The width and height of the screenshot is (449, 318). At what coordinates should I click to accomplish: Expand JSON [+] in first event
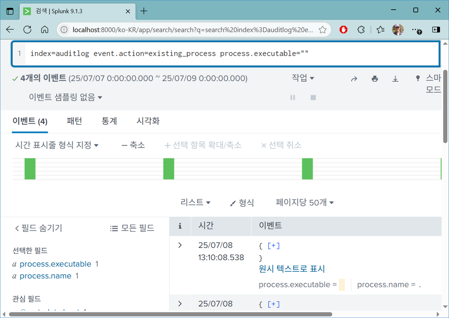274,246
